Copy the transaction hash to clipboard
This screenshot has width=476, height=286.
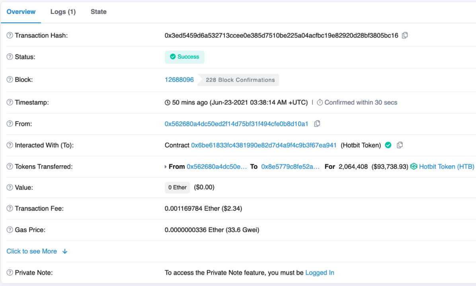(x=405, y=35)
